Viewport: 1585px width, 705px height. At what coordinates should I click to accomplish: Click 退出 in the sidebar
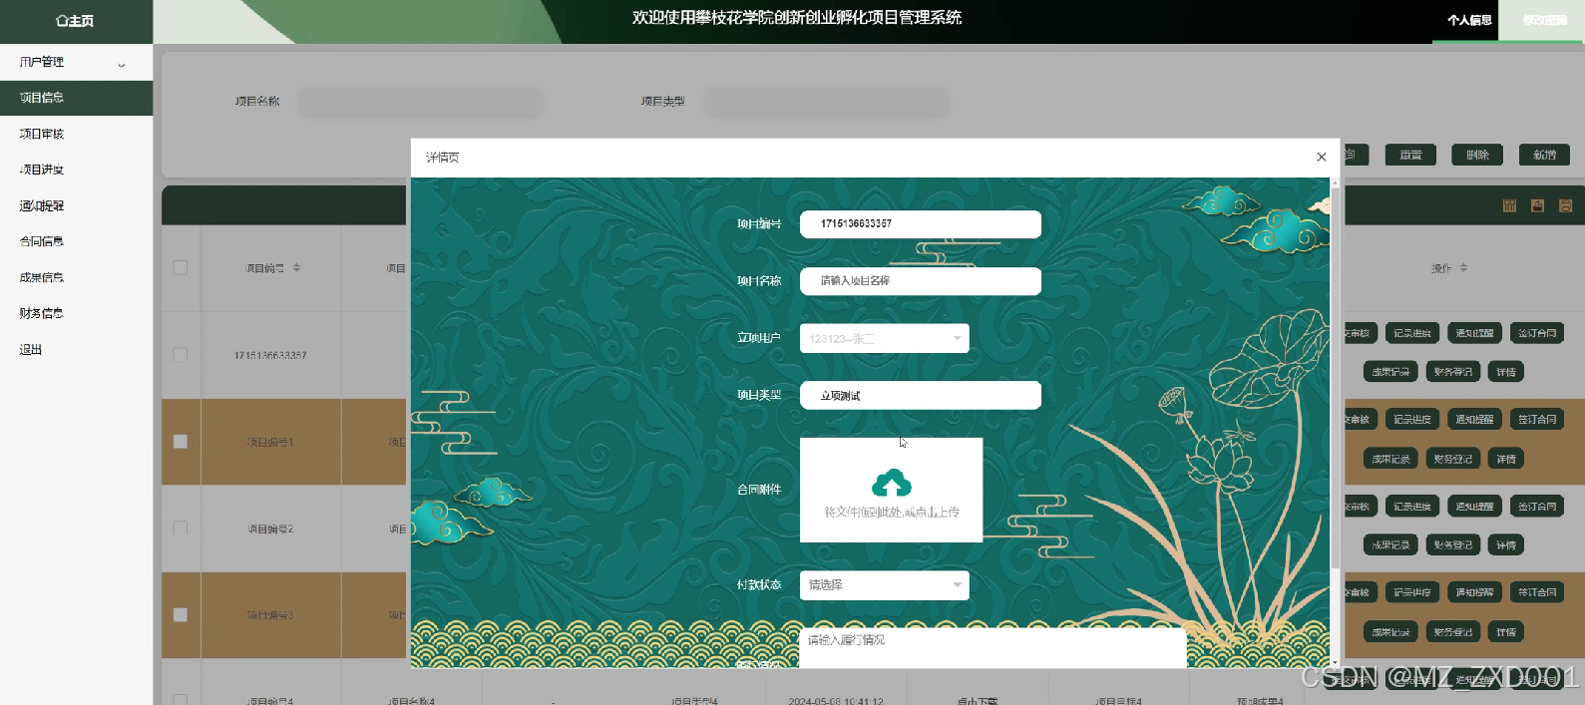click(x=76, y=349)
